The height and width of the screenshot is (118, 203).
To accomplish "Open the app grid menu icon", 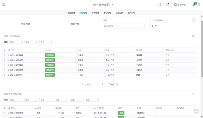I will (x=4, y=5).
